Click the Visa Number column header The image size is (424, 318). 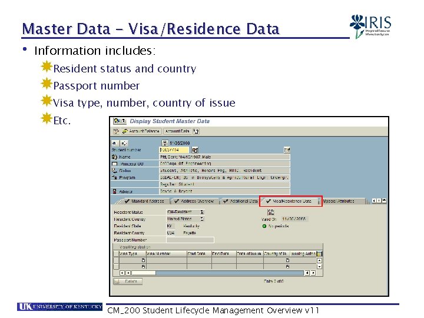[166, 254]
